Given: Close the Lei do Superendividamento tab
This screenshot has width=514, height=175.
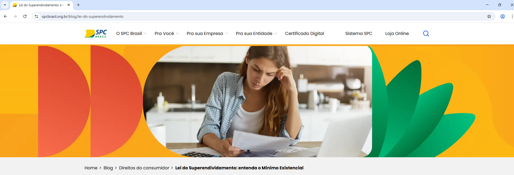Looking at the screenshot, I should (69, 5).
